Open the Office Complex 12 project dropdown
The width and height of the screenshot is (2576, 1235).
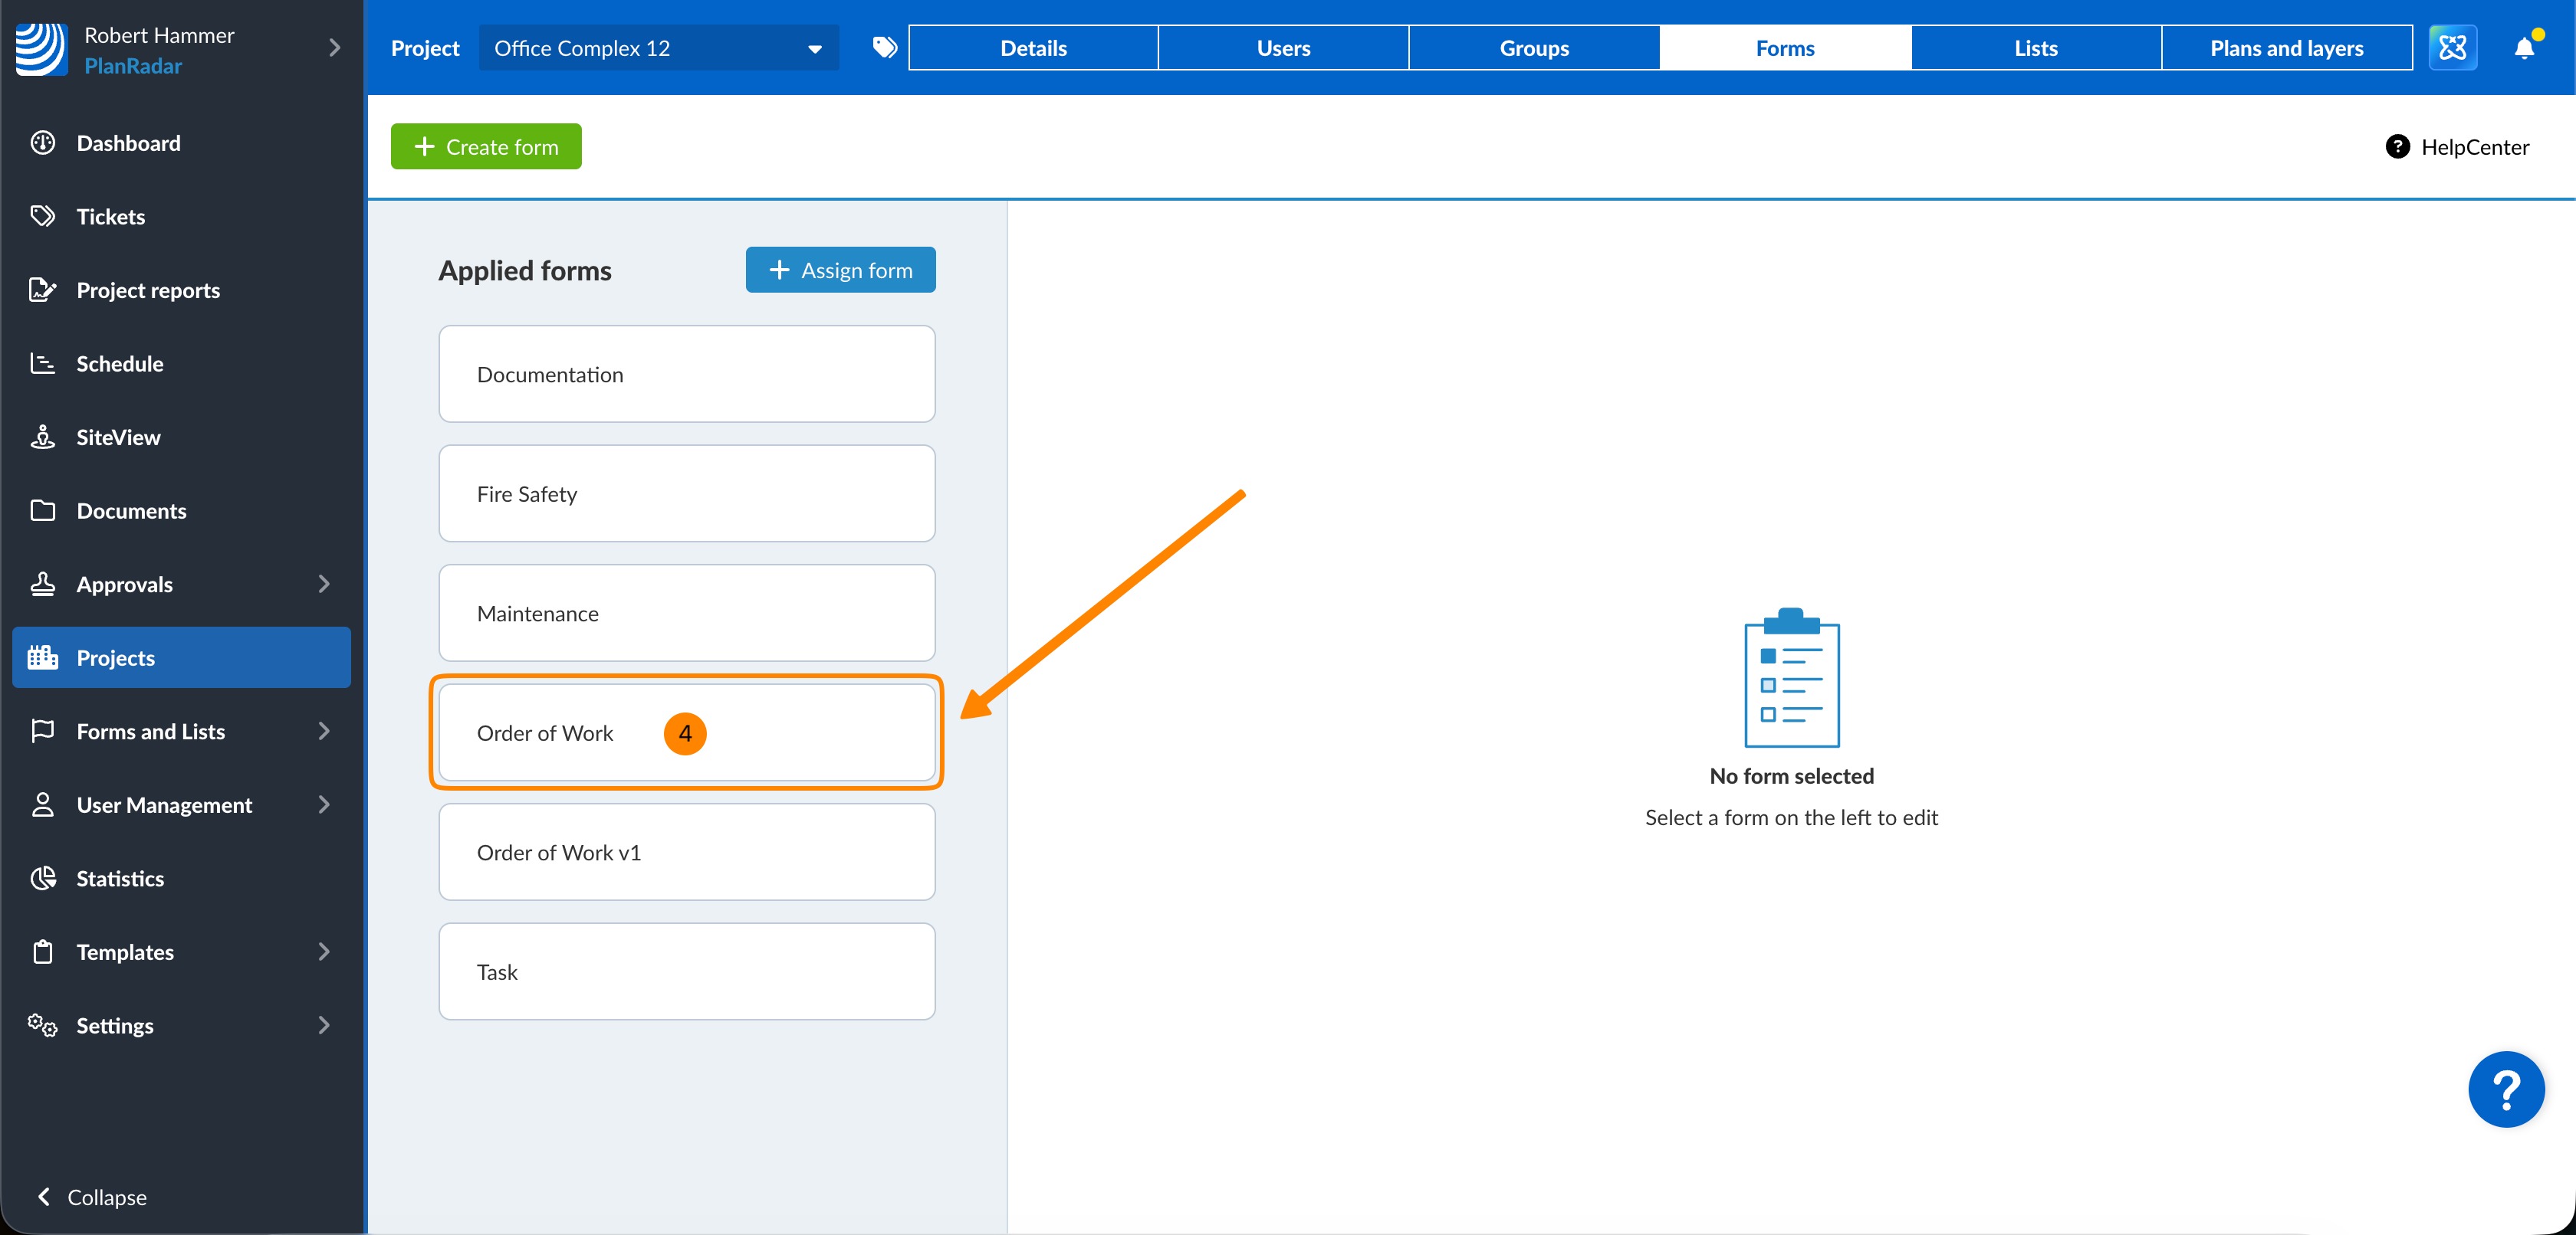point(658,48)
